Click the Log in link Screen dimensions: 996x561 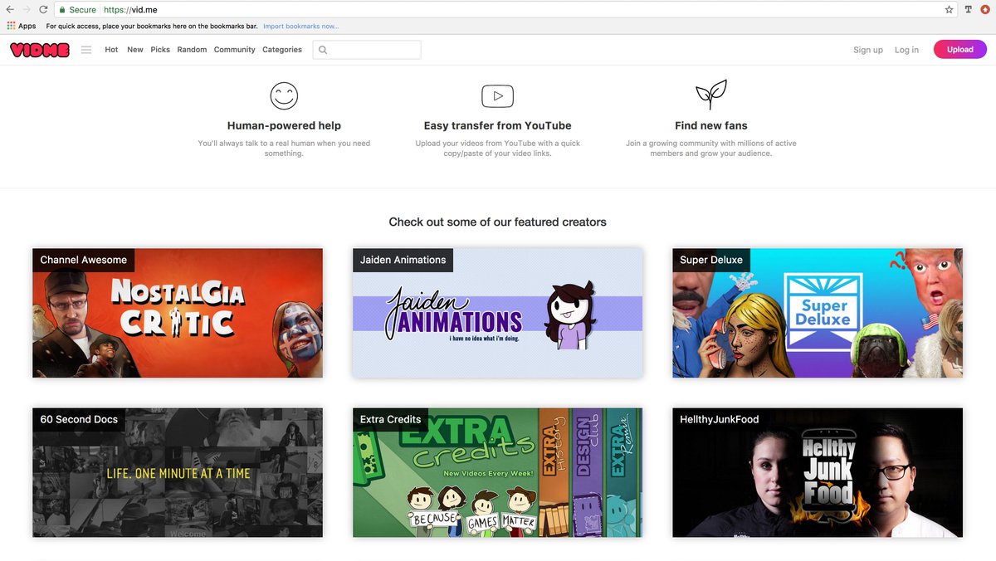906,50
